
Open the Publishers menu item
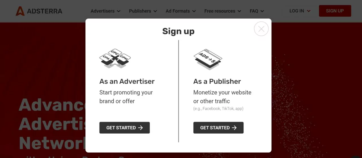140,11
